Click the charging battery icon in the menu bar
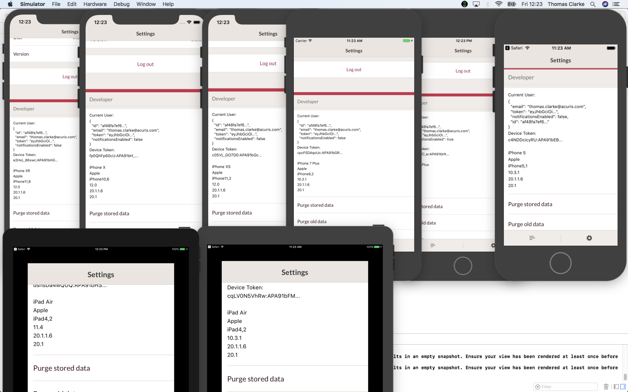 [x=511, y=4]
